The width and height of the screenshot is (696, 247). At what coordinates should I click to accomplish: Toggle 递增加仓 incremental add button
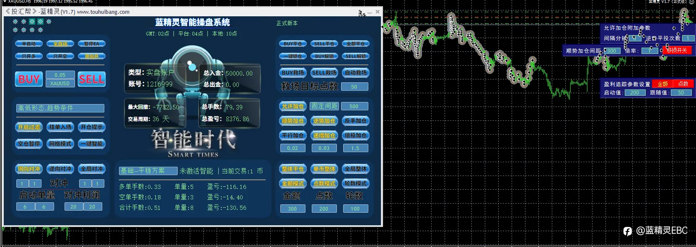click(x=324, y=135)
